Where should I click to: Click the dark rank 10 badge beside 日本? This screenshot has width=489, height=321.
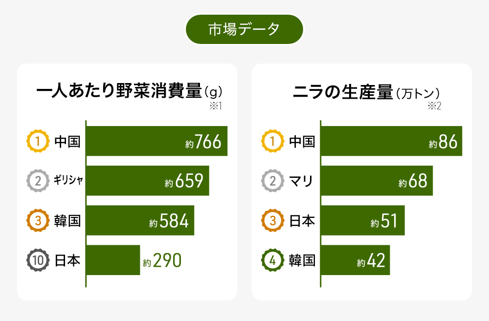tap(38, 260)
